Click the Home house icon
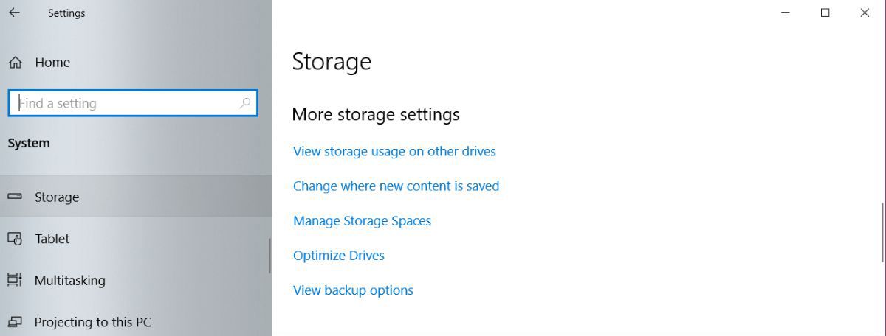Image resolution: width=886 pixels, height=336 pixels. (15, 63)
